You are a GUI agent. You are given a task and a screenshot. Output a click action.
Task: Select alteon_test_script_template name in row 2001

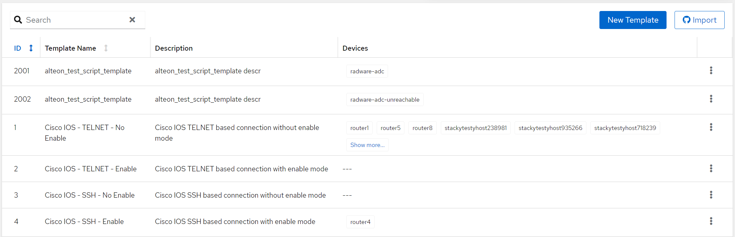click(x=88, y=71)
